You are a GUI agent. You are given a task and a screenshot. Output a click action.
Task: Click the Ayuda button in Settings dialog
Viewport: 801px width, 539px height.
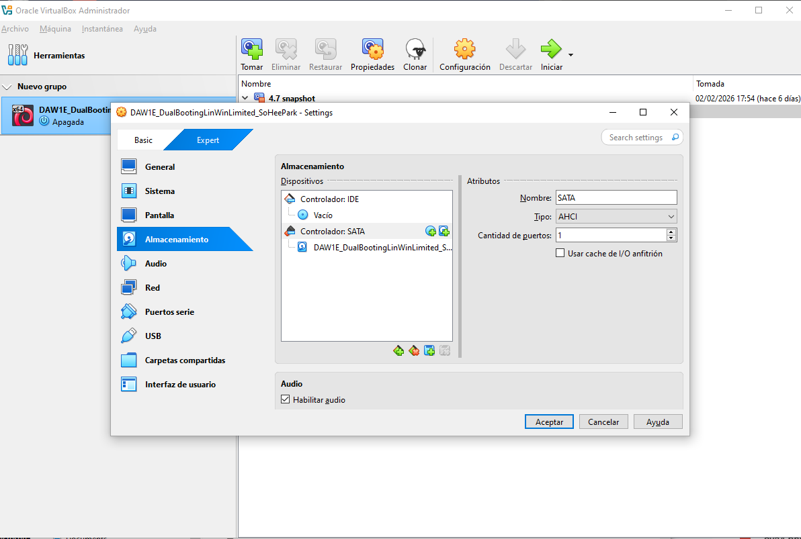coord(658,422)
